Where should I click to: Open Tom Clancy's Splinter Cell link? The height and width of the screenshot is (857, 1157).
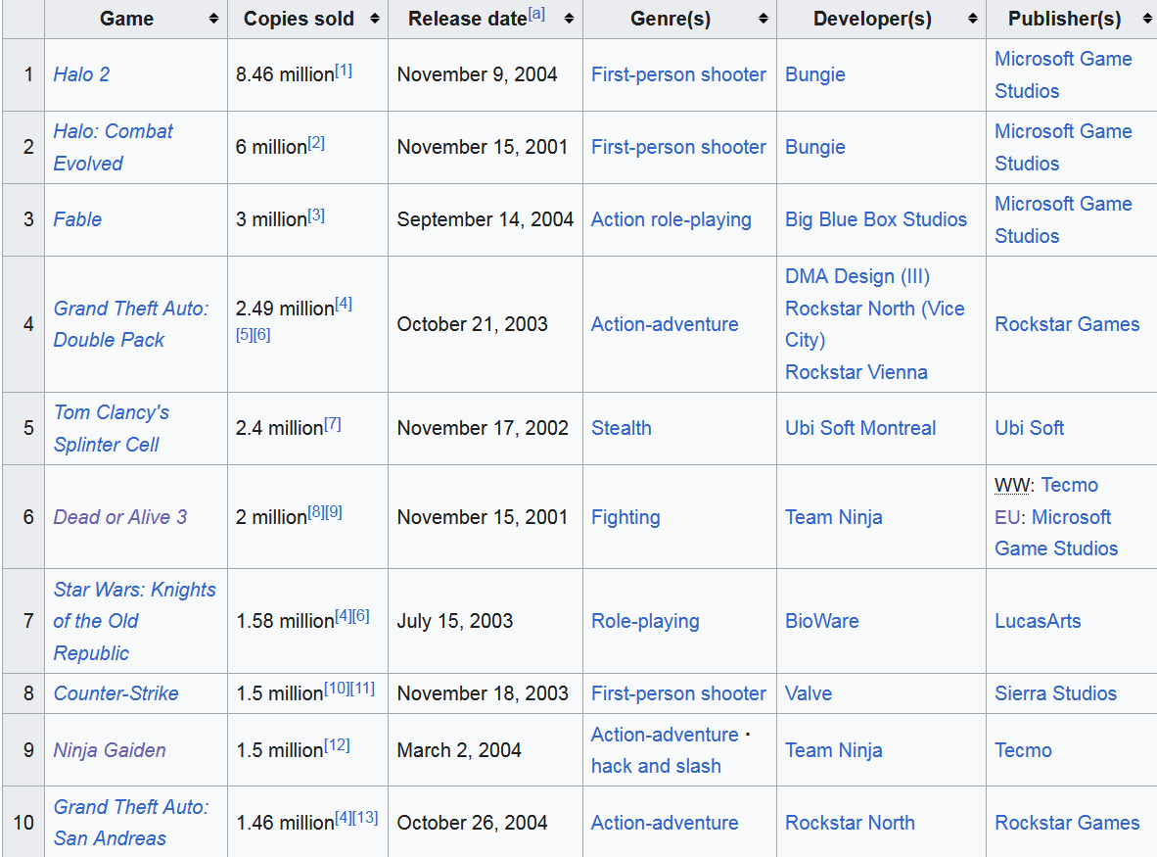[111, 428]
